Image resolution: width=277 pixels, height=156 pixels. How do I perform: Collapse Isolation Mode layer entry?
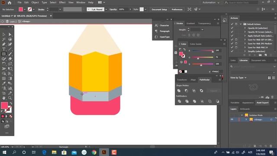tap(242, 115)
